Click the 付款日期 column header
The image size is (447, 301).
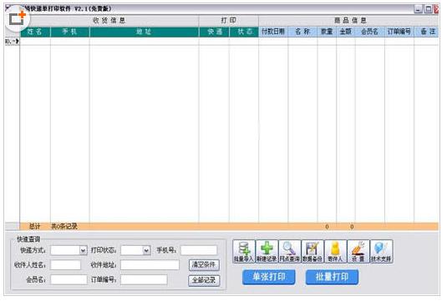[273, 32]
